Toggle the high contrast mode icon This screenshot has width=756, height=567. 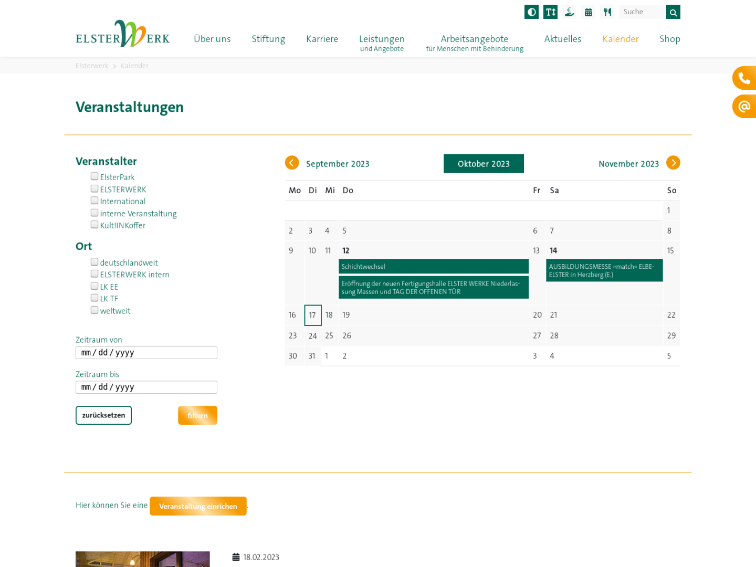[531, 12]
